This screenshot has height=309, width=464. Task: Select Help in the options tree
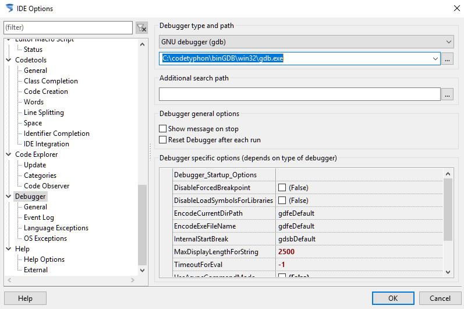pyautogui.click(x=22, y=249)
